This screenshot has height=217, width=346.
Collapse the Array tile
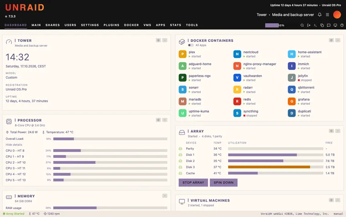click(338, 131)
